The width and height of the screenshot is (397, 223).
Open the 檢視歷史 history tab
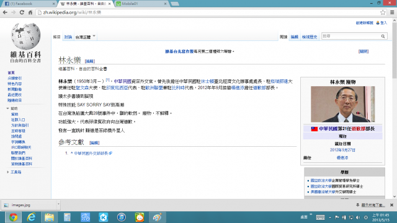310,37
